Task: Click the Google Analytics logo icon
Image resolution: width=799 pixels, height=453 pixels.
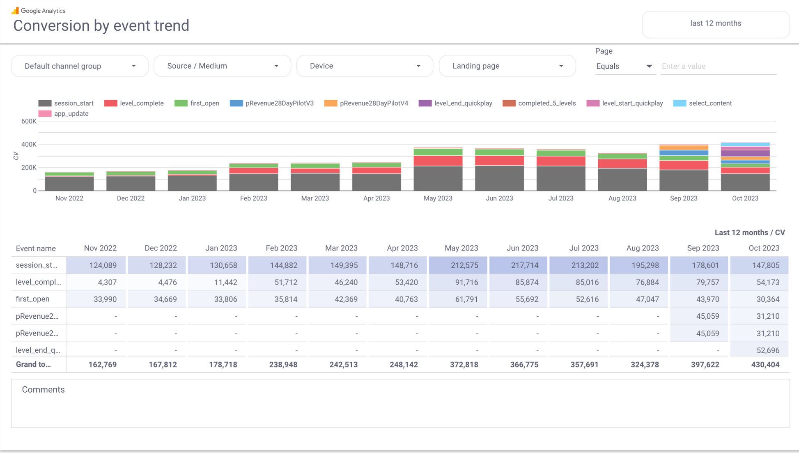Action: click(x=15, y=11)
